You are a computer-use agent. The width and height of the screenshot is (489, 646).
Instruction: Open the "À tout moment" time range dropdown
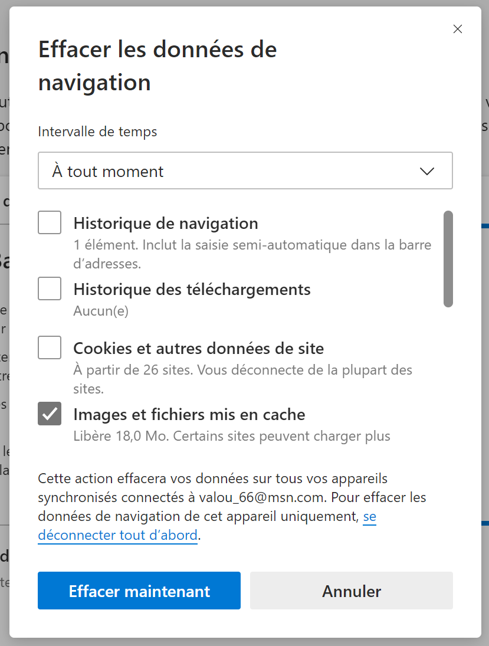click(x=245, y=171)
